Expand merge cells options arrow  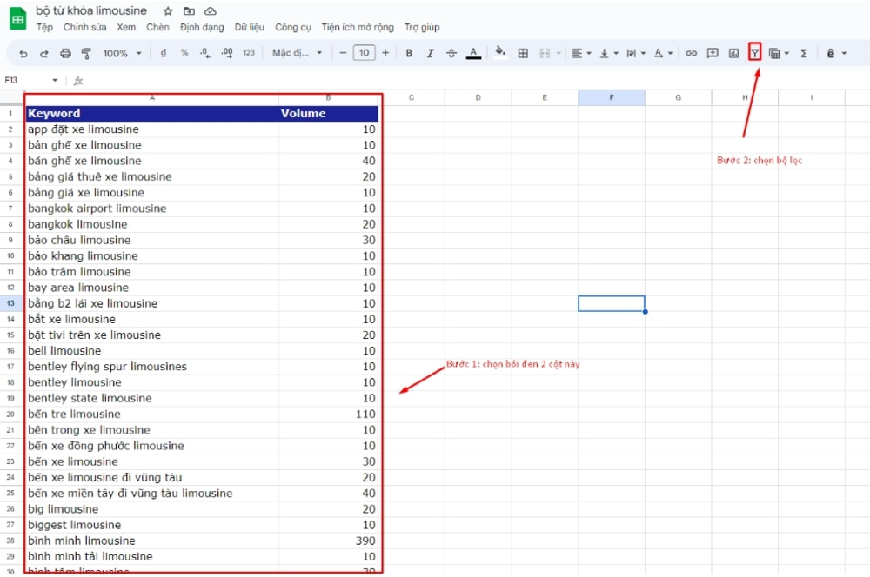coord(559,54)
